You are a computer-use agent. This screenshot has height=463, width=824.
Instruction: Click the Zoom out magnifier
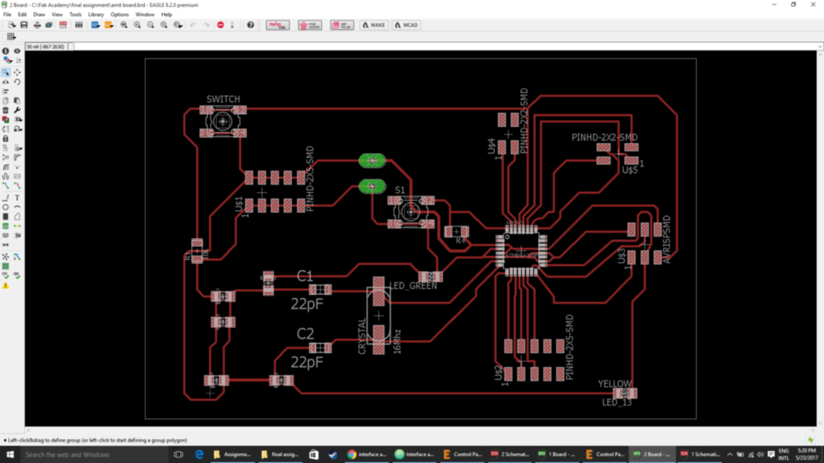tap(151, 25)
